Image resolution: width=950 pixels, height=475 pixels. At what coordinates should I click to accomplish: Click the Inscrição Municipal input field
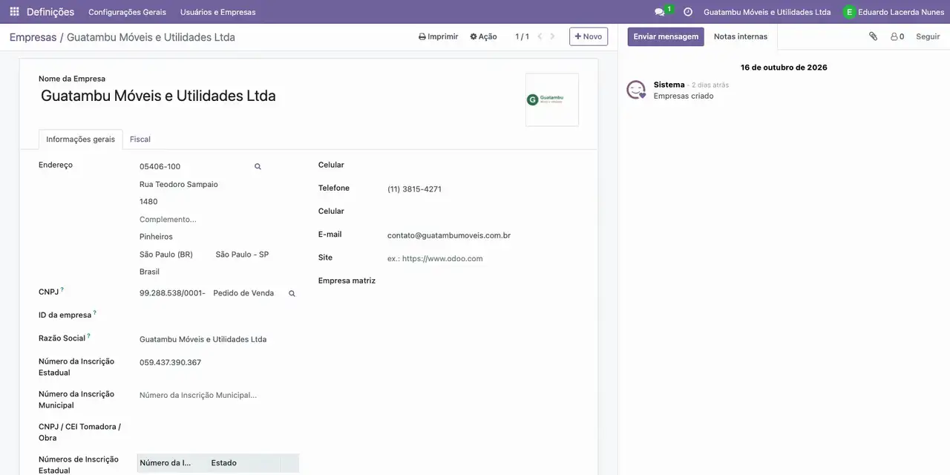pos(218,396)
